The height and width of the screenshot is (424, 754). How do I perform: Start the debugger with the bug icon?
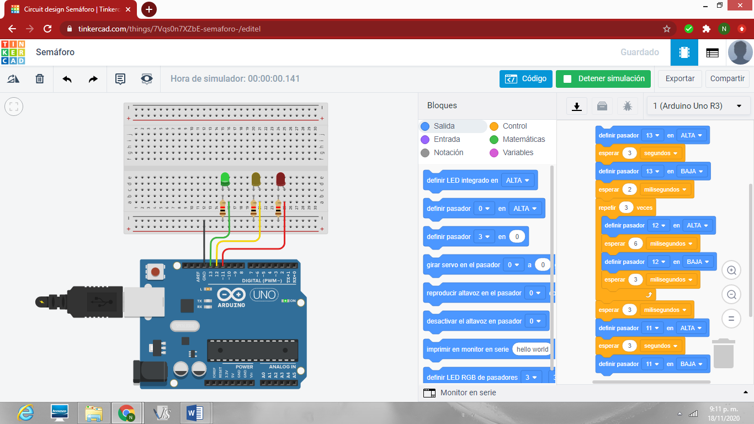pos(627,105)
